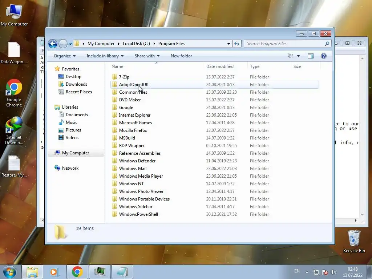Screen dimensions: 372x279
Task: Expand the arrow after My Computer breadcrumb
Action: click(x=119, y=44)
